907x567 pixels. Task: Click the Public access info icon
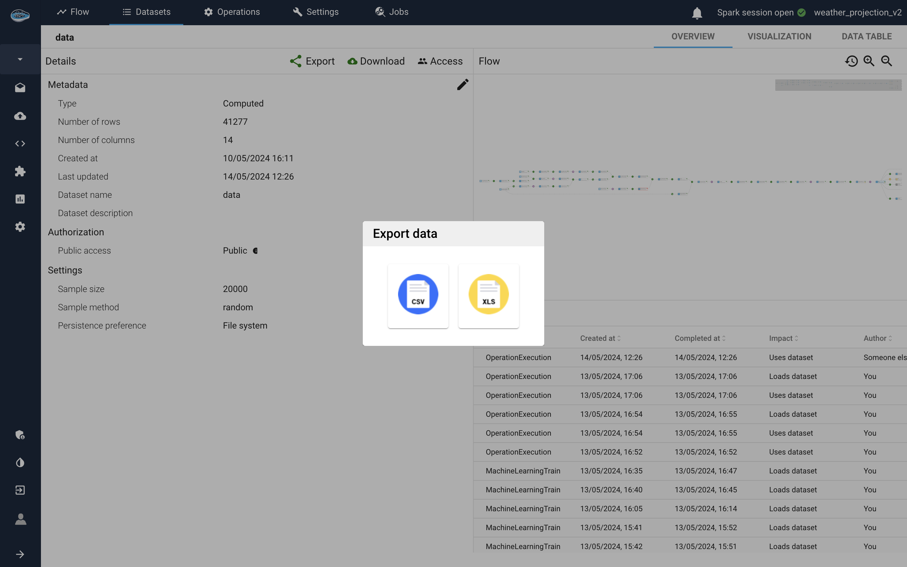255,251
